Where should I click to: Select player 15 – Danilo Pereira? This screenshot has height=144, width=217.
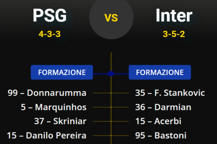(47, 136)
